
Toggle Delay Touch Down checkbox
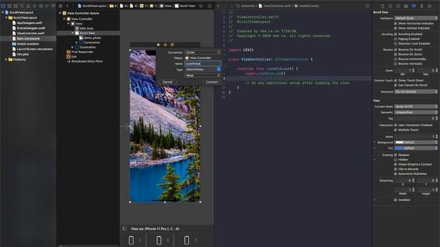(x=395, y=80)
